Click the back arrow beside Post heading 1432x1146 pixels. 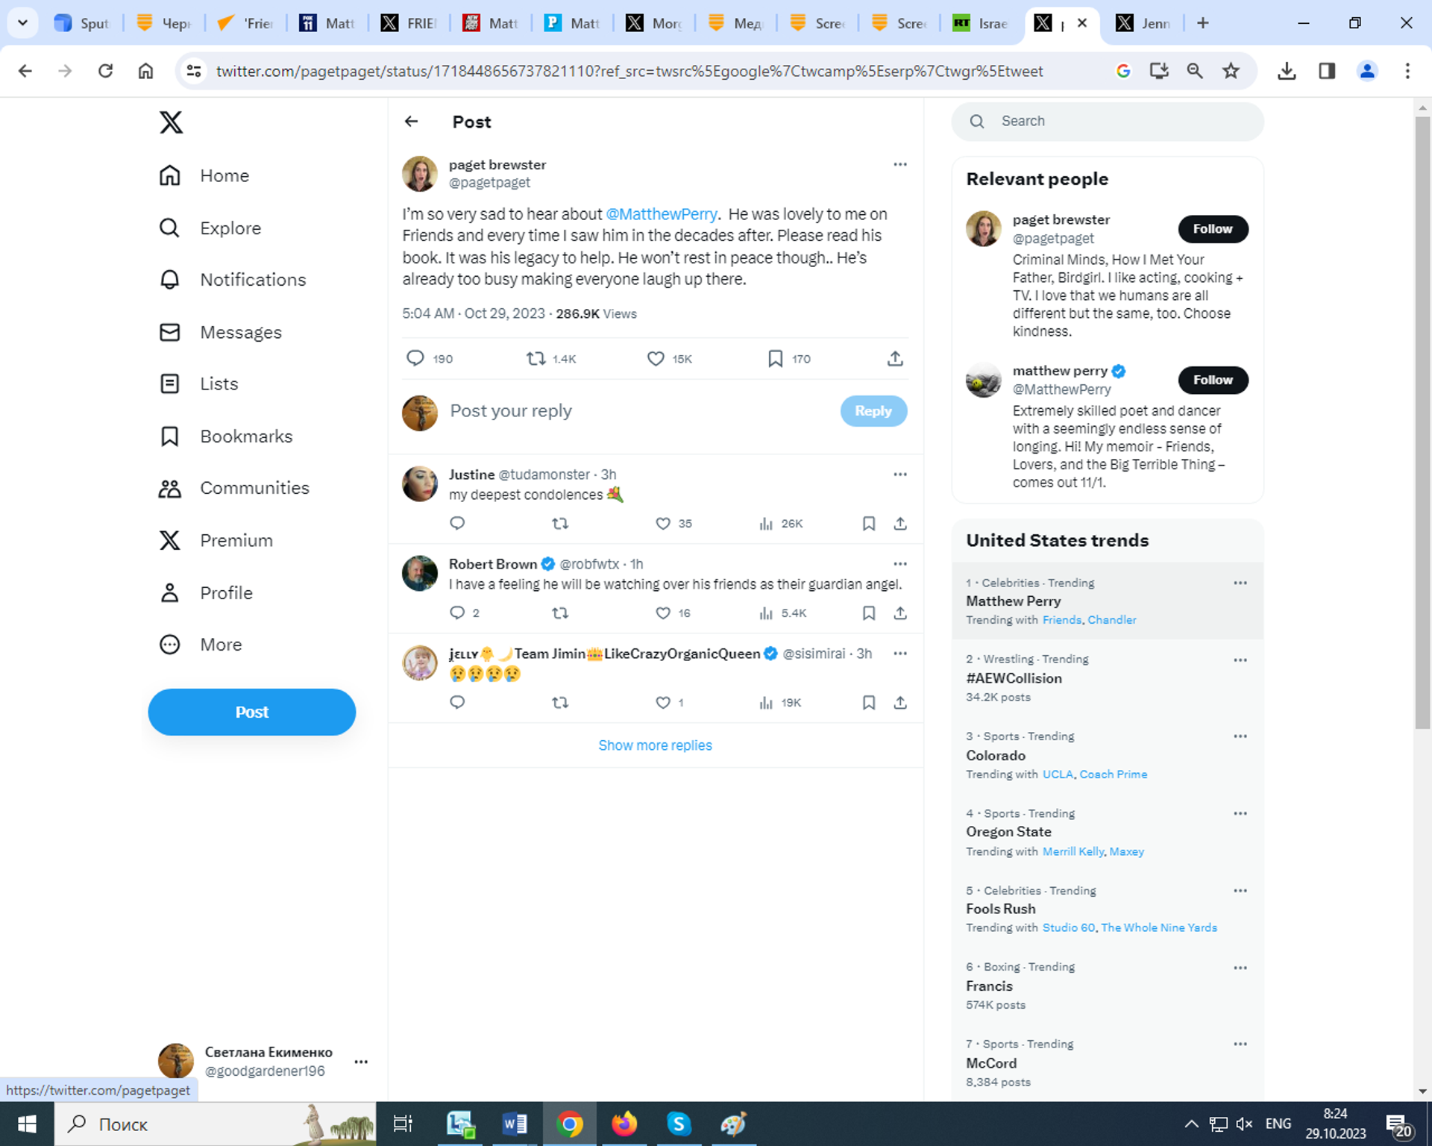coord(412,122)
